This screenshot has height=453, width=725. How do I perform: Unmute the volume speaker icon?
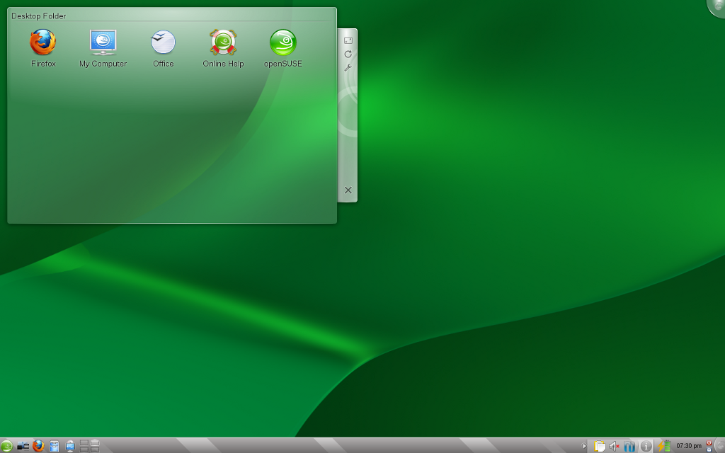(x=615, y=446)
